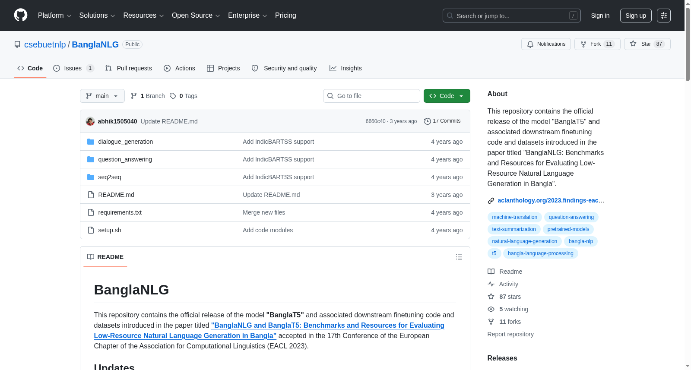The image size is (691, 370).
Task: Open the Pull requests tab
Action: [x=129, y=68]
